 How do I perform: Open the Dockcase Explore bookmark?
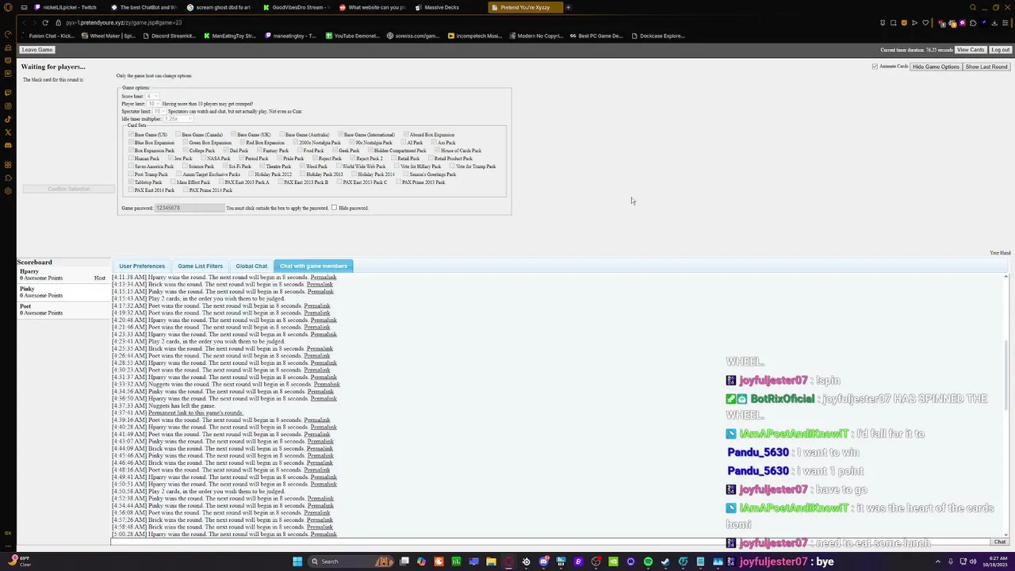(x=657, y=36)
